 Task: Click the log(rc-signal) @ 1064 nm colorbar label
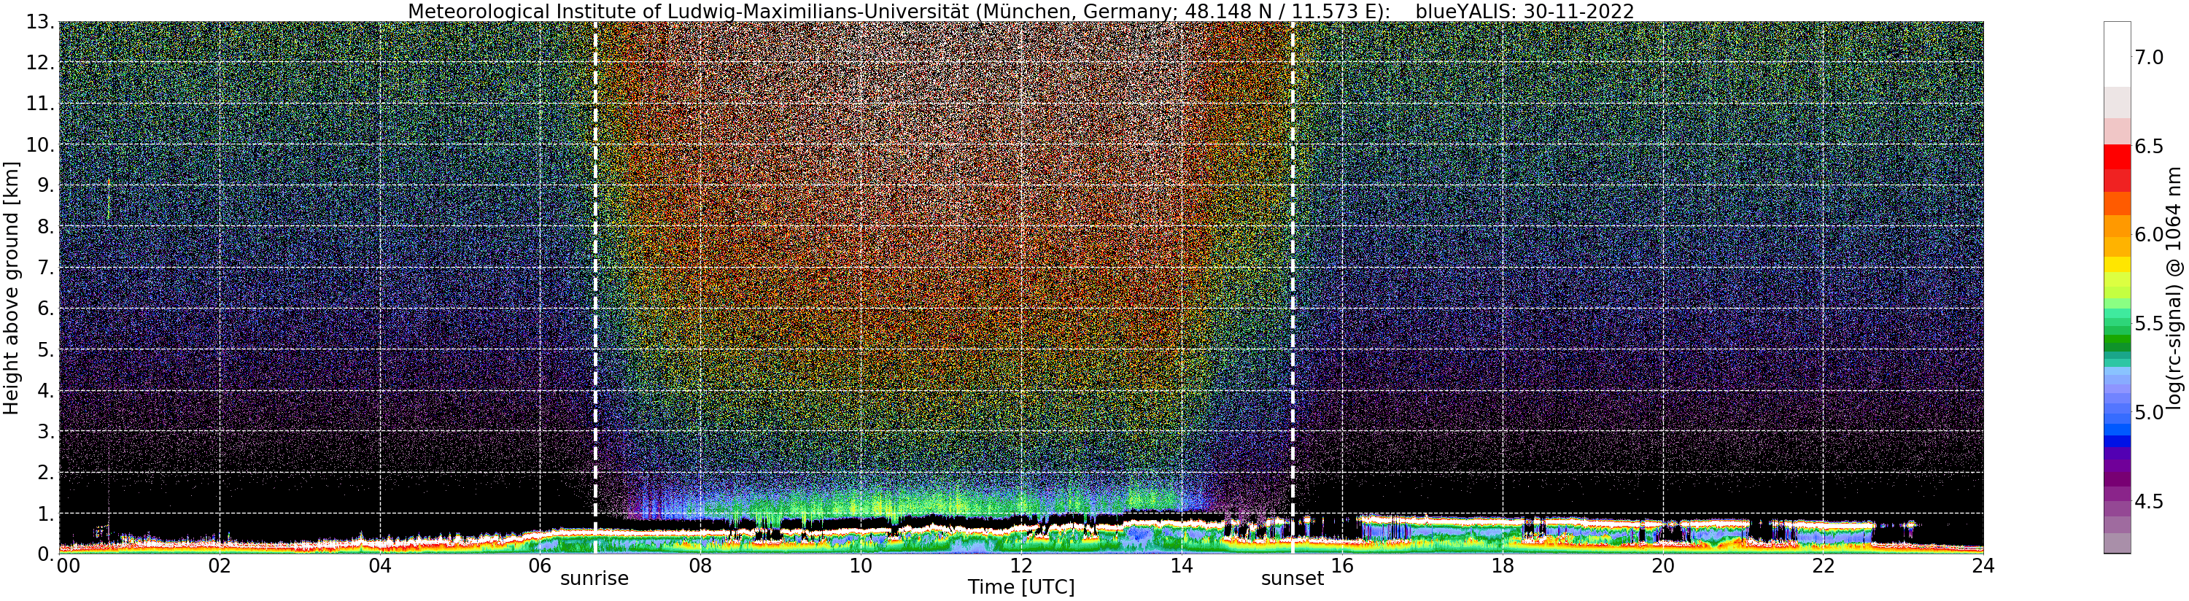[2174, 288]
